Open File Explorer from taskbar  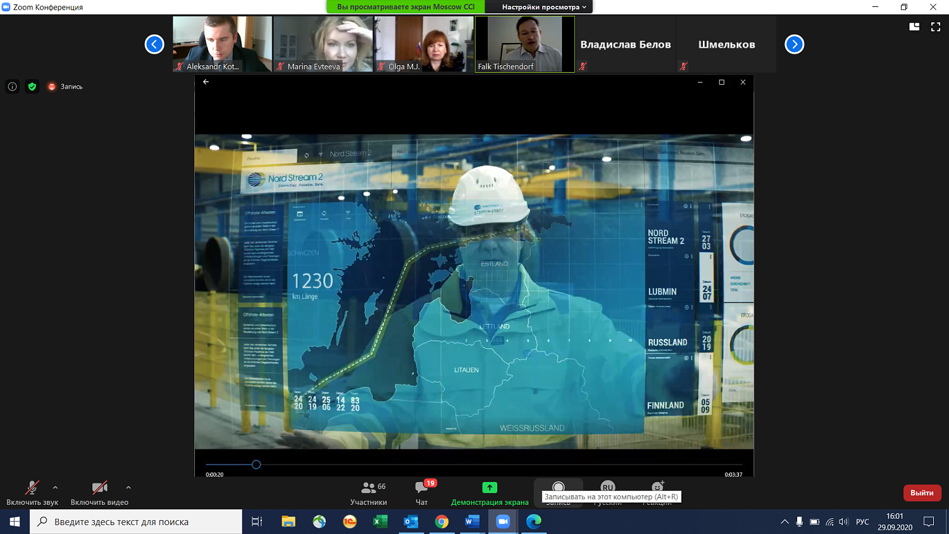pyautogui.click(x=288, y=521)
